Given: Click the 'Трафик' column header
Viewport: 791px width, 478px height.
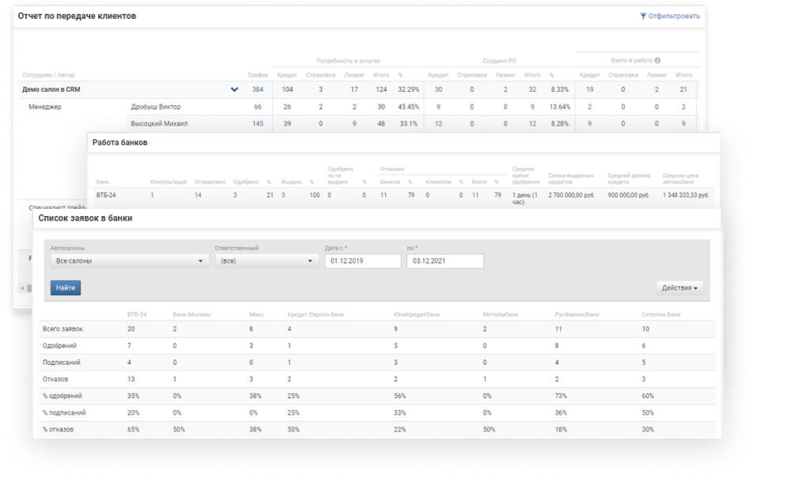Looking at the screenshot, I should pos(258,75).
